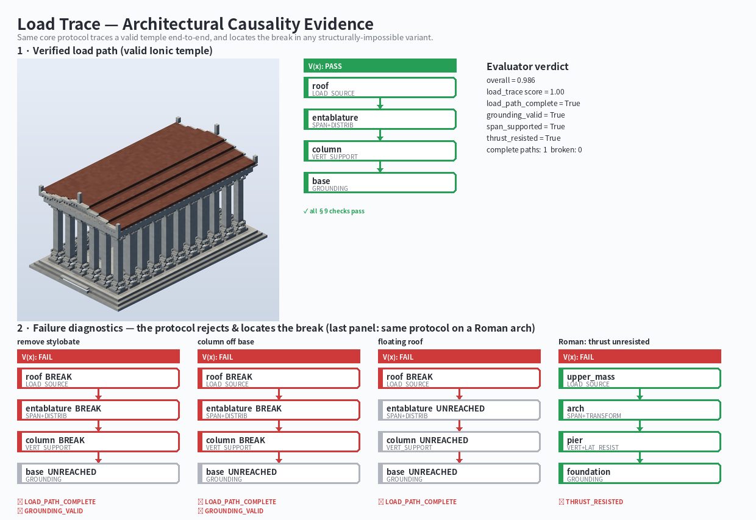Click the THRUST_RESISTED failure flag
756x520 pixels.
tap(591, 502)
